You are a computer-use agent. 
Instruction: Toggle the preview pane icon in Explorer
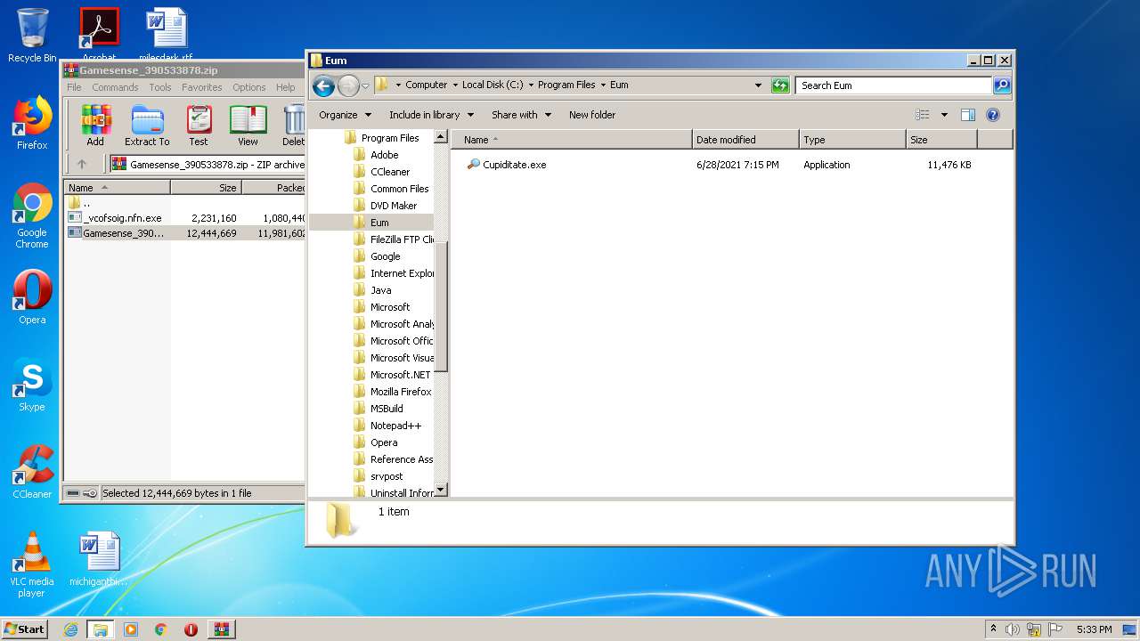[968, 115]
